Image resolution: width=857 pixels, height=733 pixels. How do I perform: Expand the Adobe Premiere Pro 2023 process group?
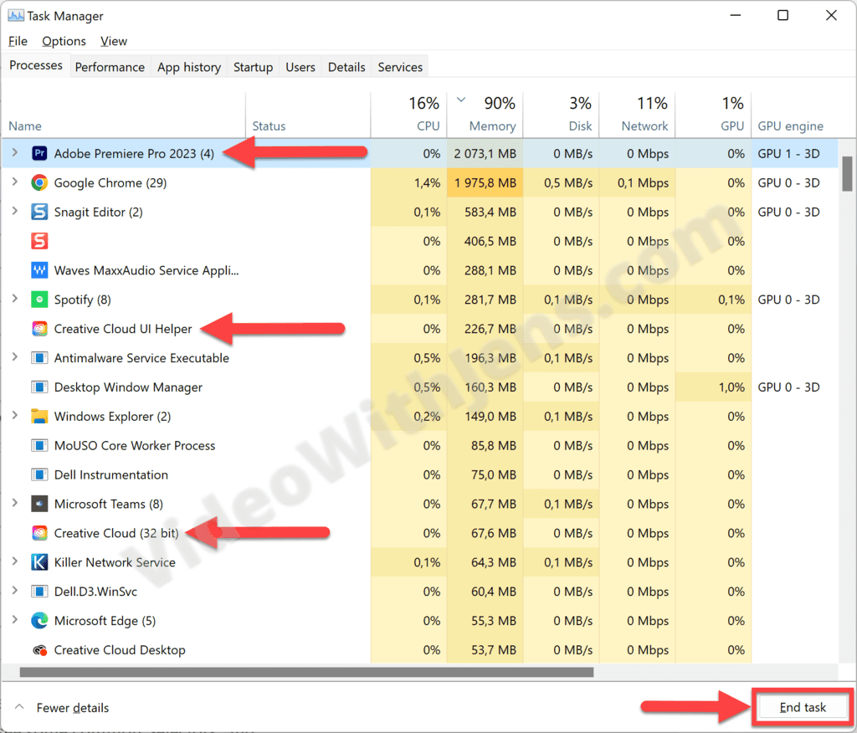15,153
